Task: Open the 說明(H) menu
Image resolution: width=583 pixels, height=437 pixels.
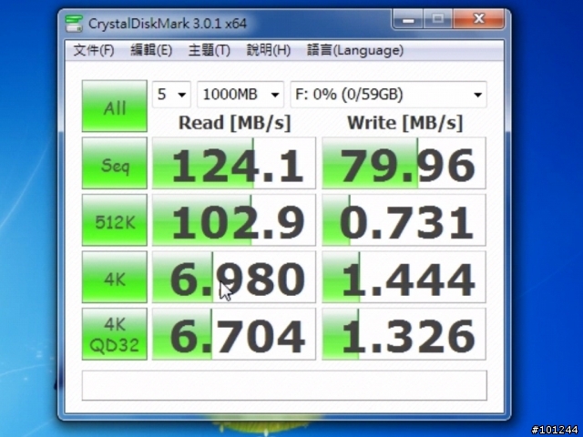Action: [x=269, y=50]
